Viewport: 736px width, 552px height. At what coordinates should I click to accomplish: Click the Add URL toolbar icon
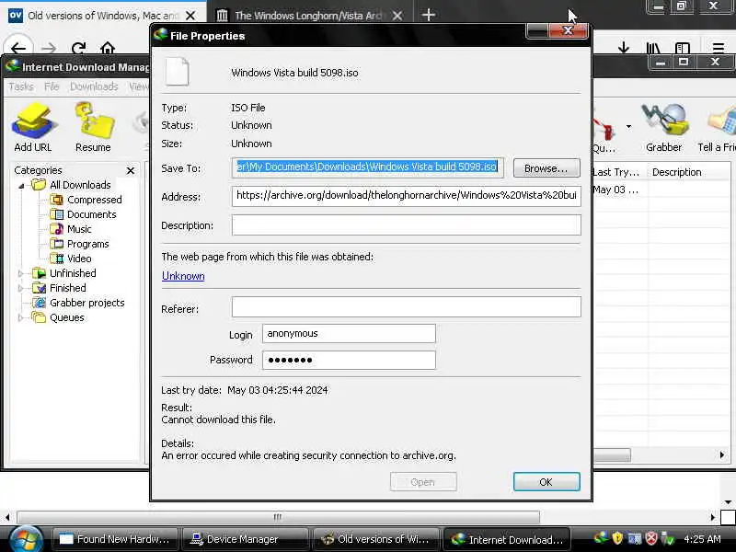point(33,128)
